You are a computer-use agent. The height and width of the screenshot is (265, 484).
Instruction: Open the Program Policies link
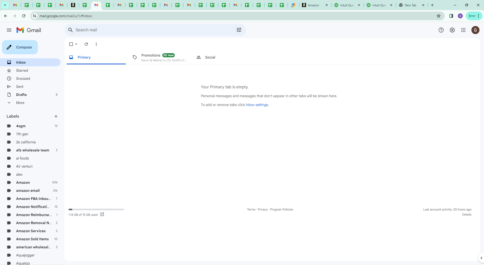(281, 209)
